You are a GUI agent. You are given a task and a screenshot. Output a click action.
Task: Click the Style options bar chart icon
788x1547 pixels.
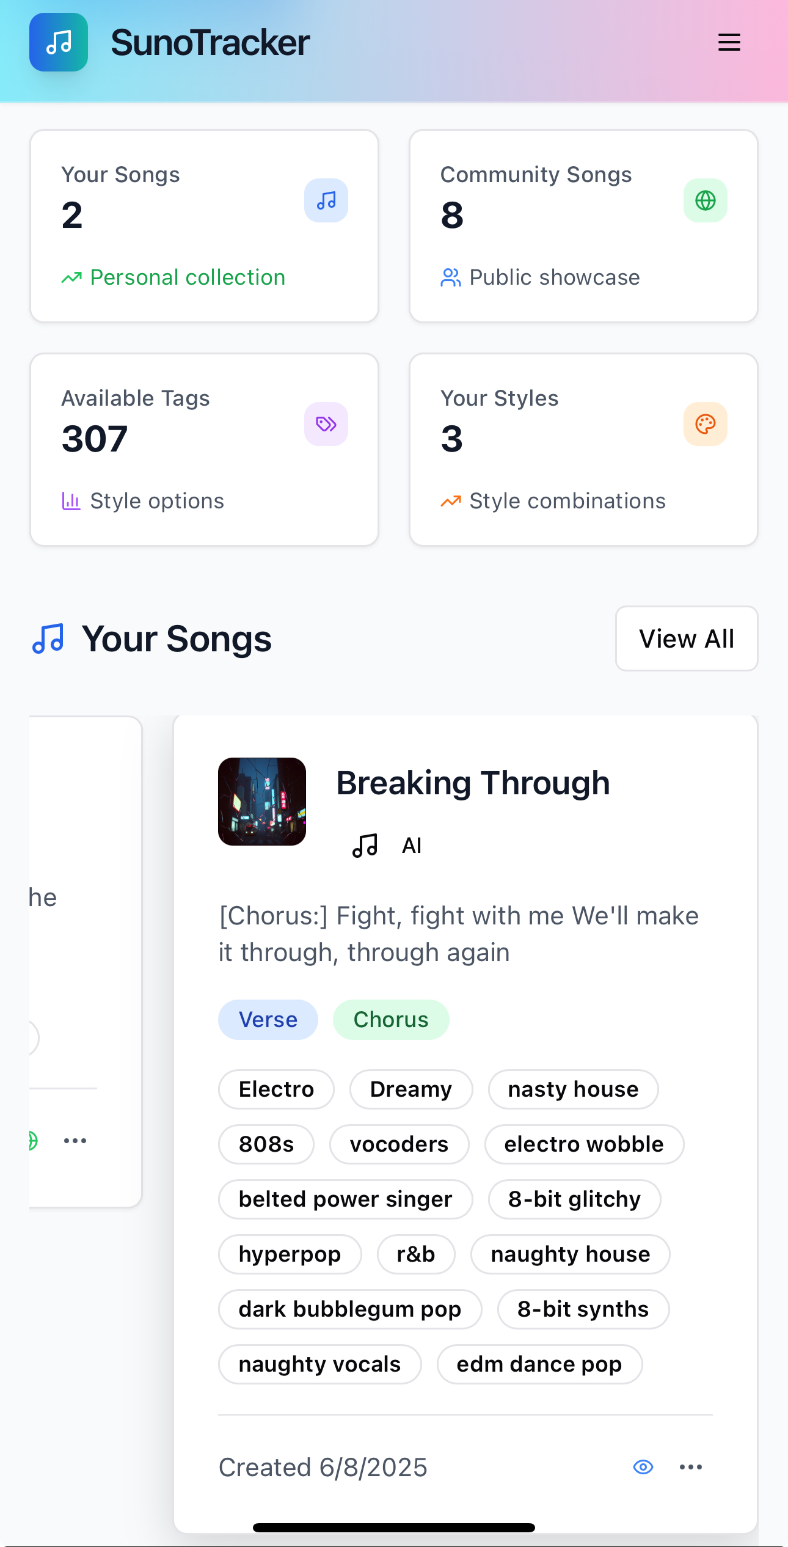(x=71, y=502)
